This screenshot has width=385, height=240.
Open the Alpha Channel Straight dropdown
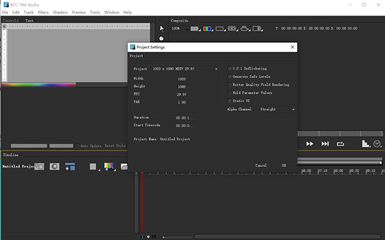tap(277, 109)
